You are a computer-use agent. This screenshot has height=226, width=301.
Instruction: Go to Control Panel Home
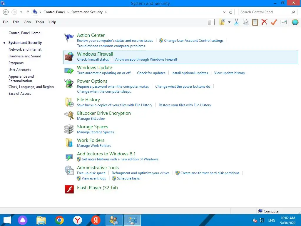24,33
